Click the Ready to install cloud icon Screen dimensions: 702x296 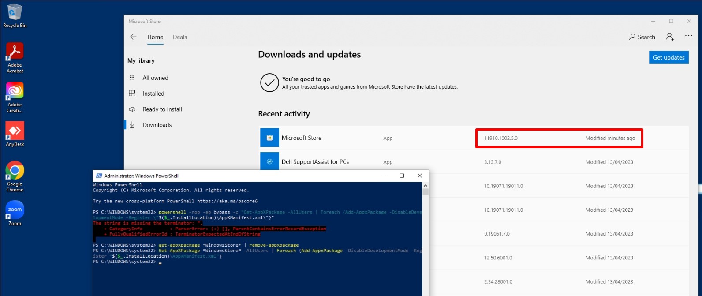click(x=132, y=109)
